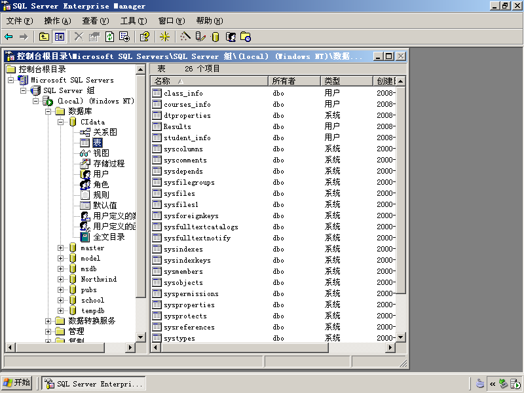Select the 关系图 tree item
The image size is (524, 393).
pos(105,132)
